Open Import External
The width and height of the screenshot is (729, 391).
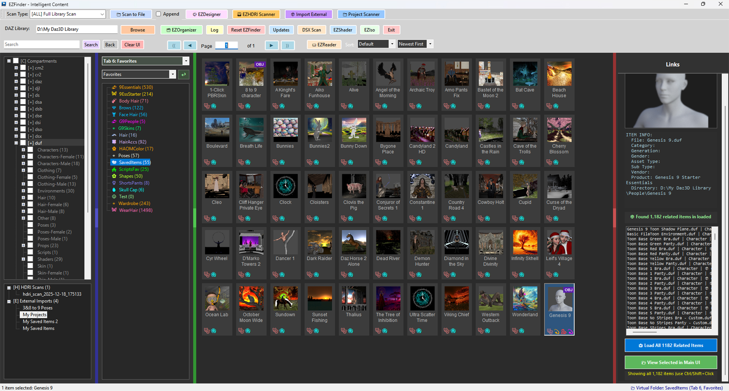(308, 14)
